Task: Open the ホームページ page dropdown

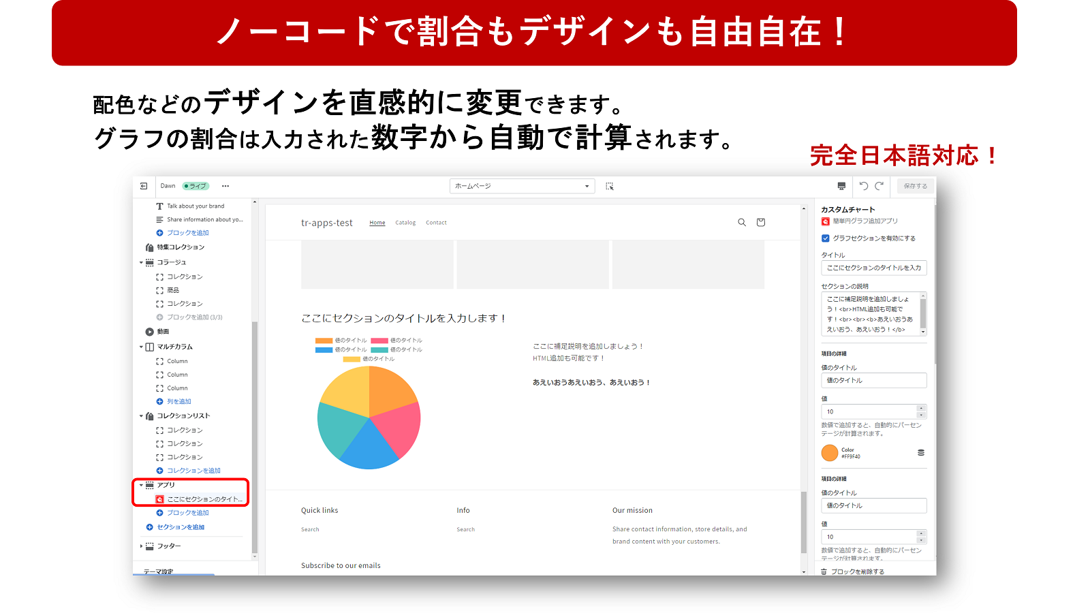Action: tap(522, 186)
